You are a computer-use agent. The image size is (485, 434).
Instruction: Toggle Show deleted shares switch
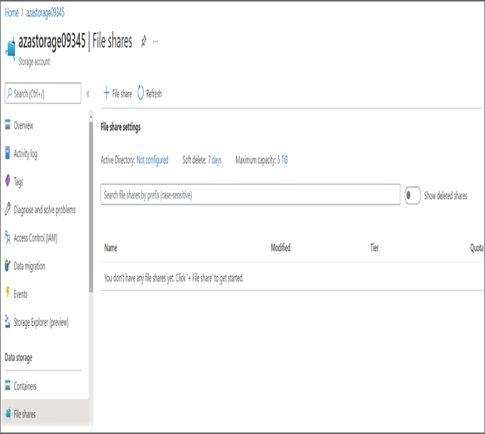tap(413, 195)
